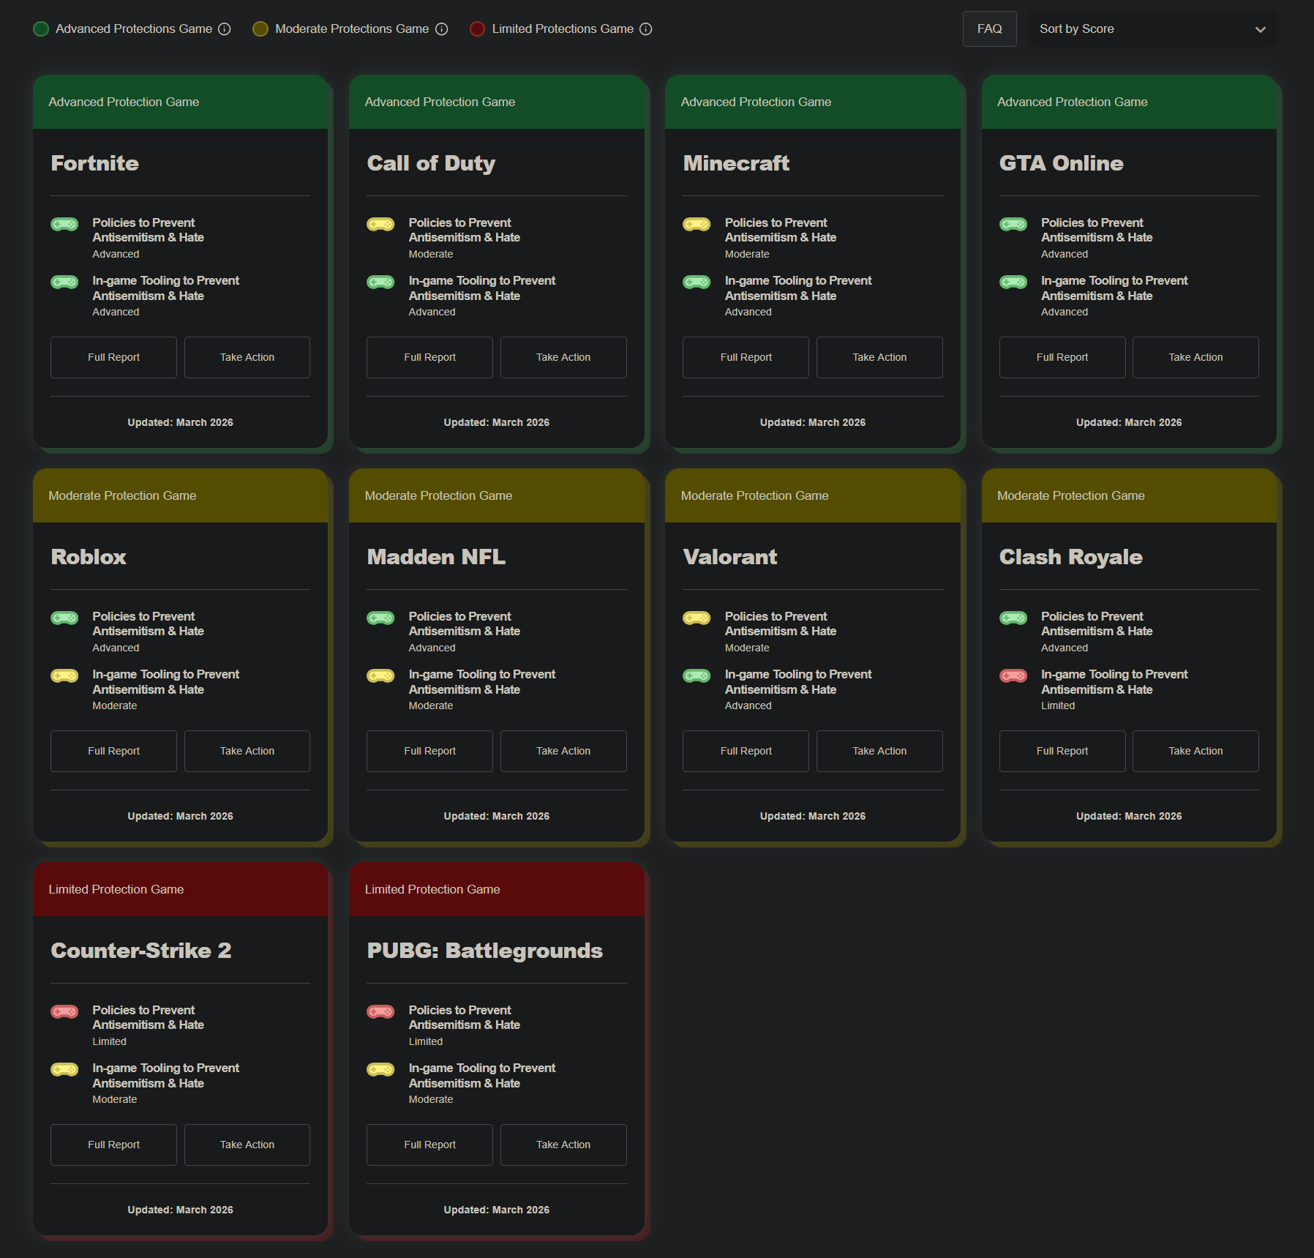This screenshot has height=1258, width=1314.
Task: View the PUBG: Battlegrounds Full Report
Action: [x=429, y=1145]
